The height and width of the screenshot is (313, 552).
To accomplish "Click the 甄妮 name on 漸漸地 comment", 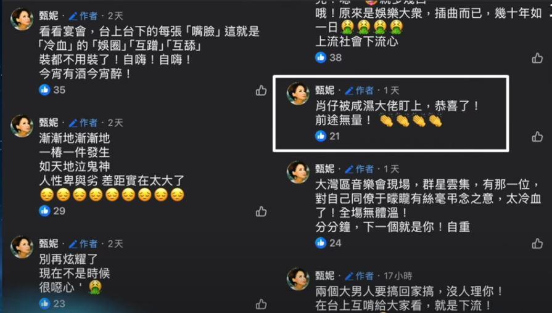I will pyautogui.click(x=49, y=123).
